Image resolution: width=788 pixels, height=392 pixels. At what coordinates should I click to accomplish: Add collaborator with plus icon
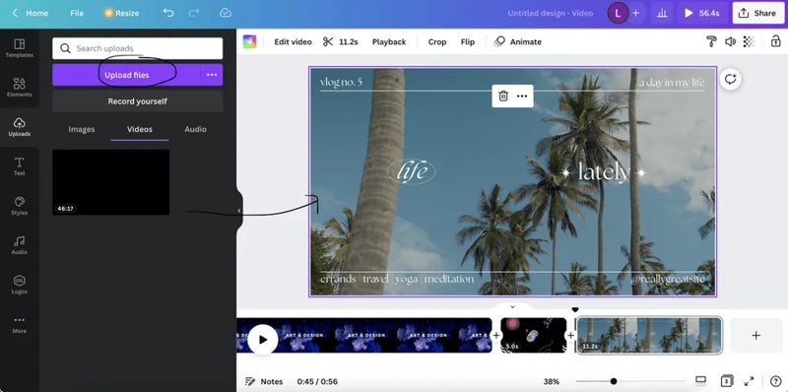pyautogui.click(x=635, y=13)
